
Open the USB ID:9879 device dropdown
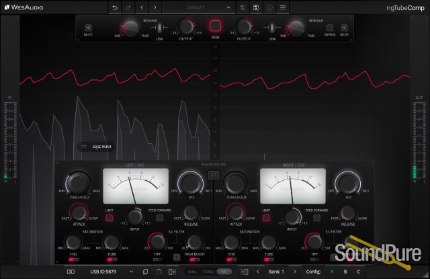point(112,272)
